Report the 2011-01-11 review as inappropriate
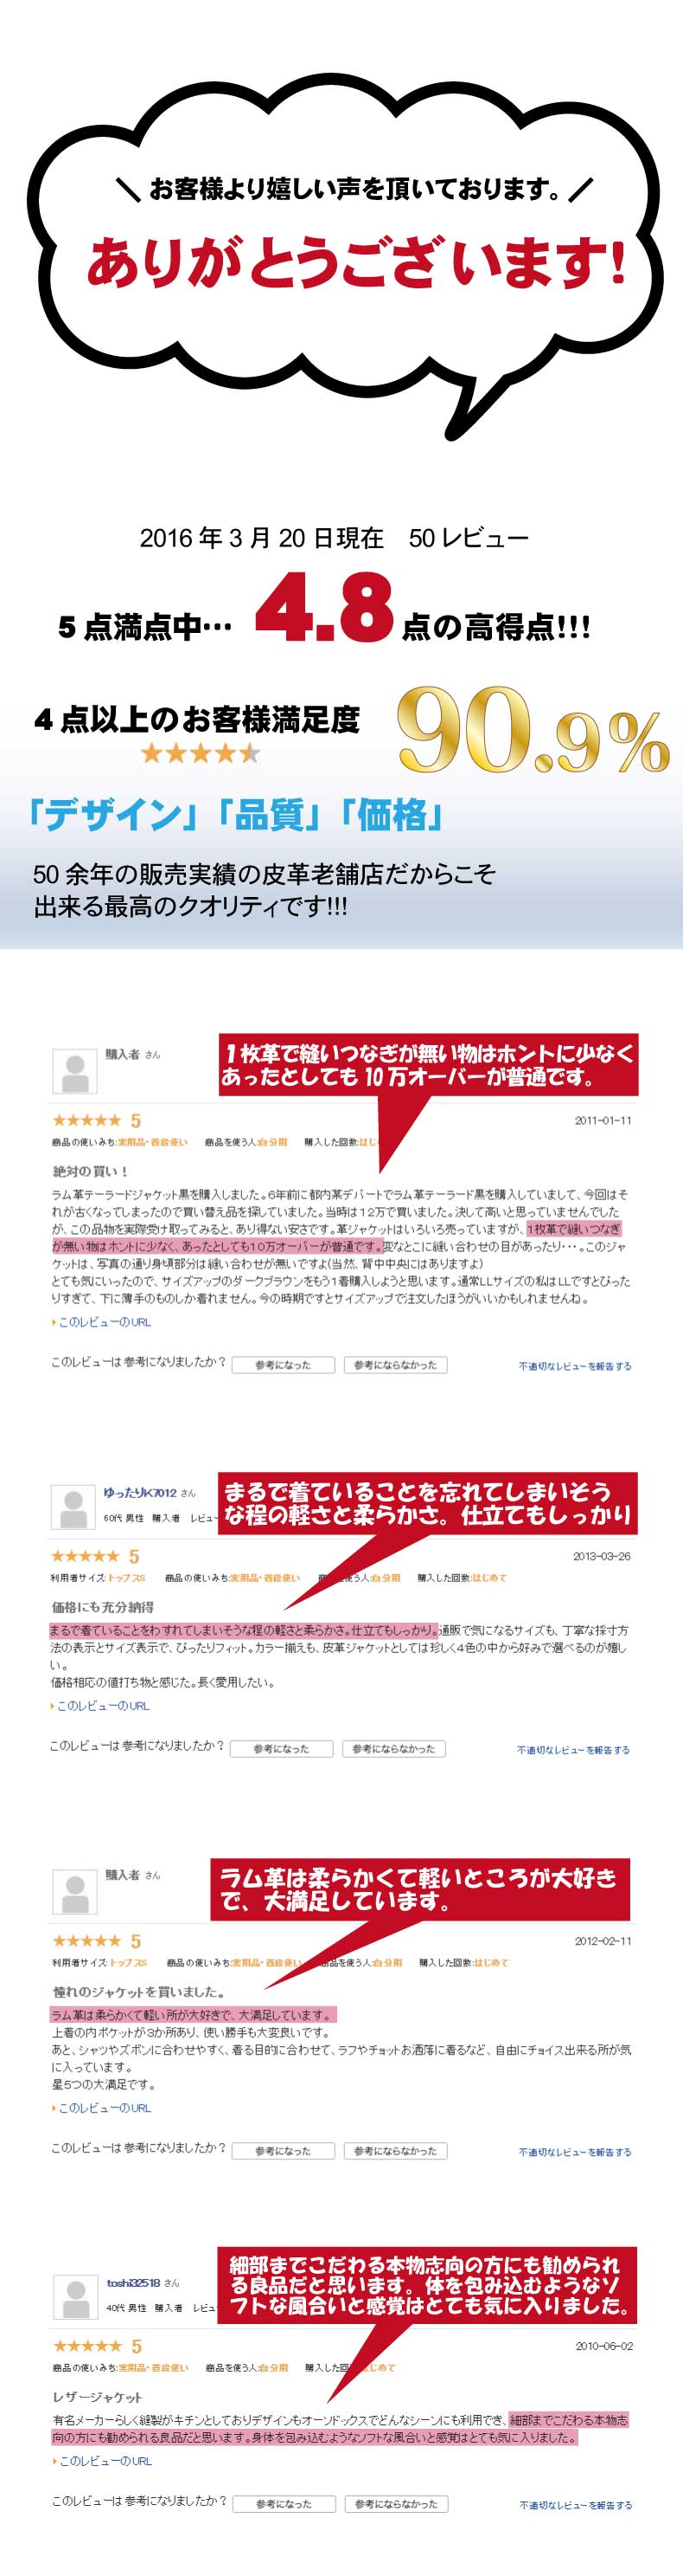Screen dimensions: 683x2576 (574, 1366)
